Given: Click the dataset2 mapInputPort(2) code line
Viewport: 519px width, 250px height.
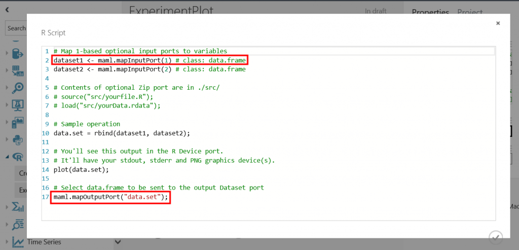Looking at the screenshot, I should click(150, 69).
